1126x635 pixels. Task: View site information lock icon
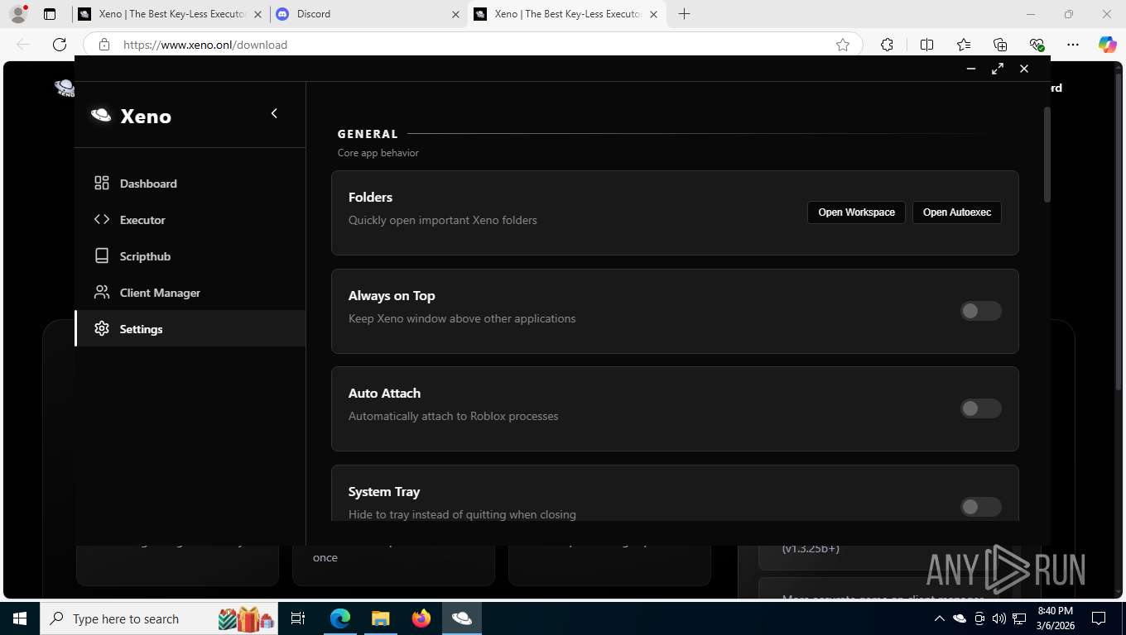tap(103, 45)
